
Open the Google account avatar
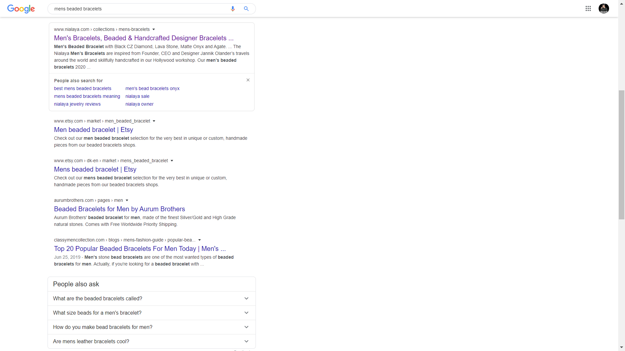604,8
